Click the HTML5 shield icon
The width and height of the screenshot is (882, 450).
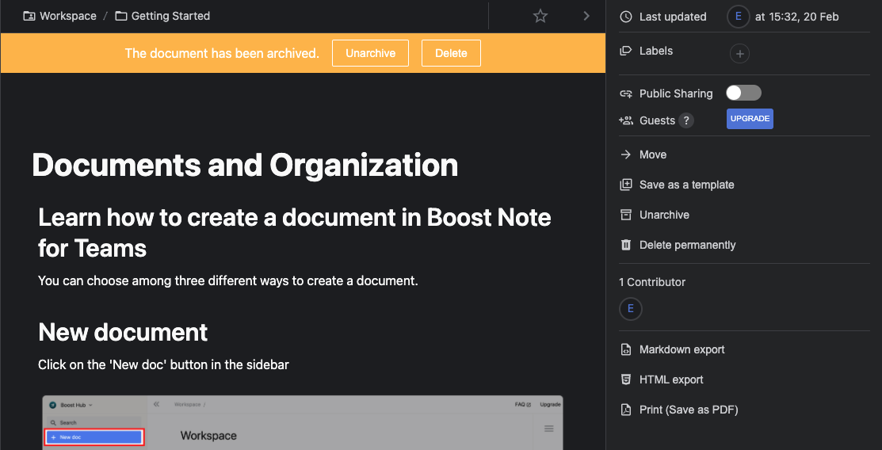625,379
